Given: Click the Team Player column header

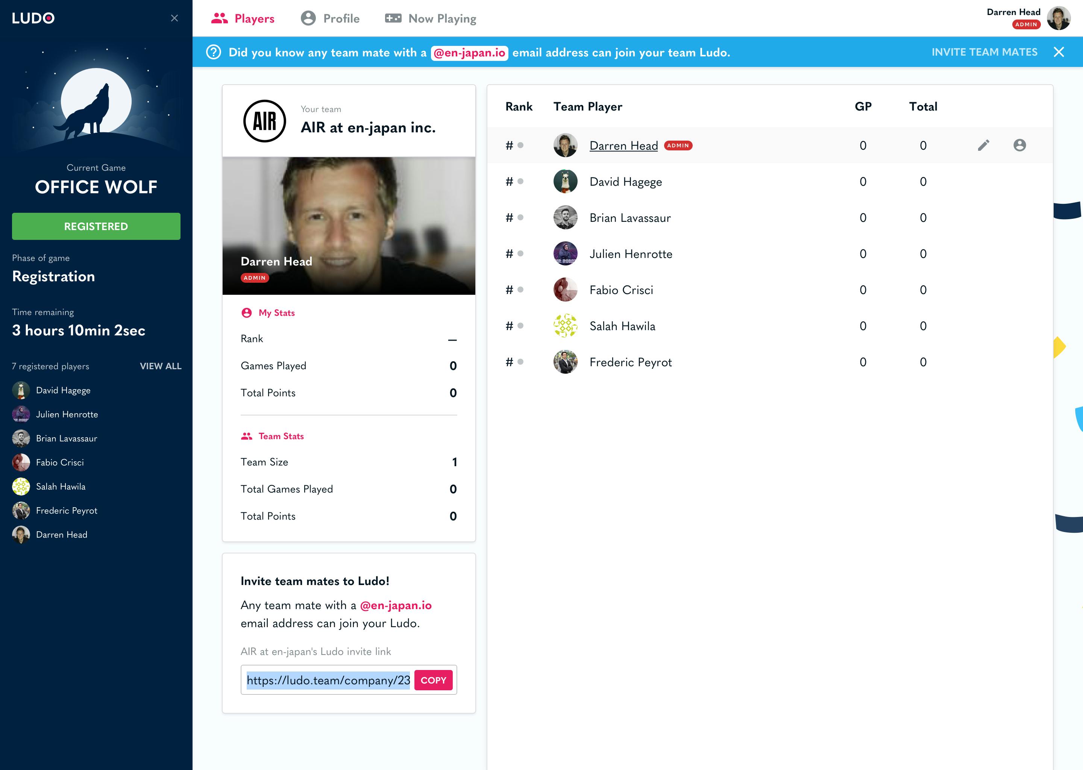Looking at the screenshot, I should (x=587, y=107).
